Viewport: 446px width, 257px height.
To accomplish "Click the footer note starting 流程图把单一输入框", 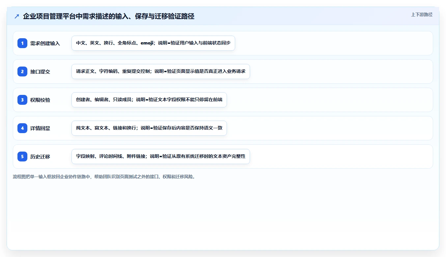I will [105, 177].
